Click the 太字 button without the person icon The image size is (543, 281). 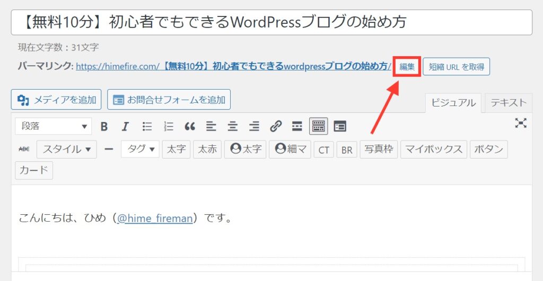(x=176, y=149)
